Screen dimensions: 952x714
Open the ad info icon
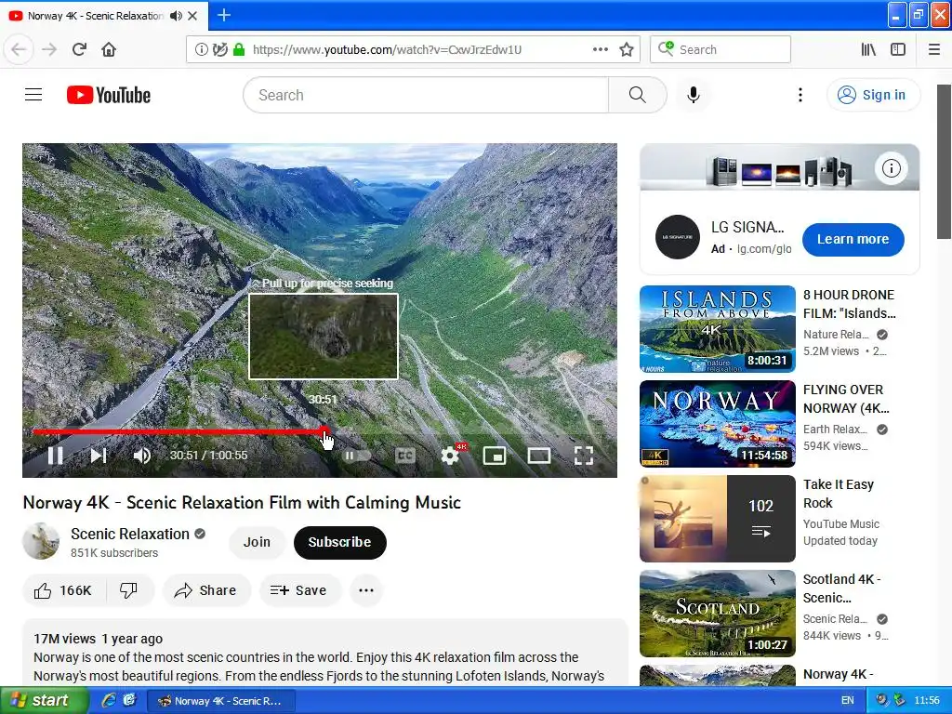pyautogui.click(x=891, y=168)
